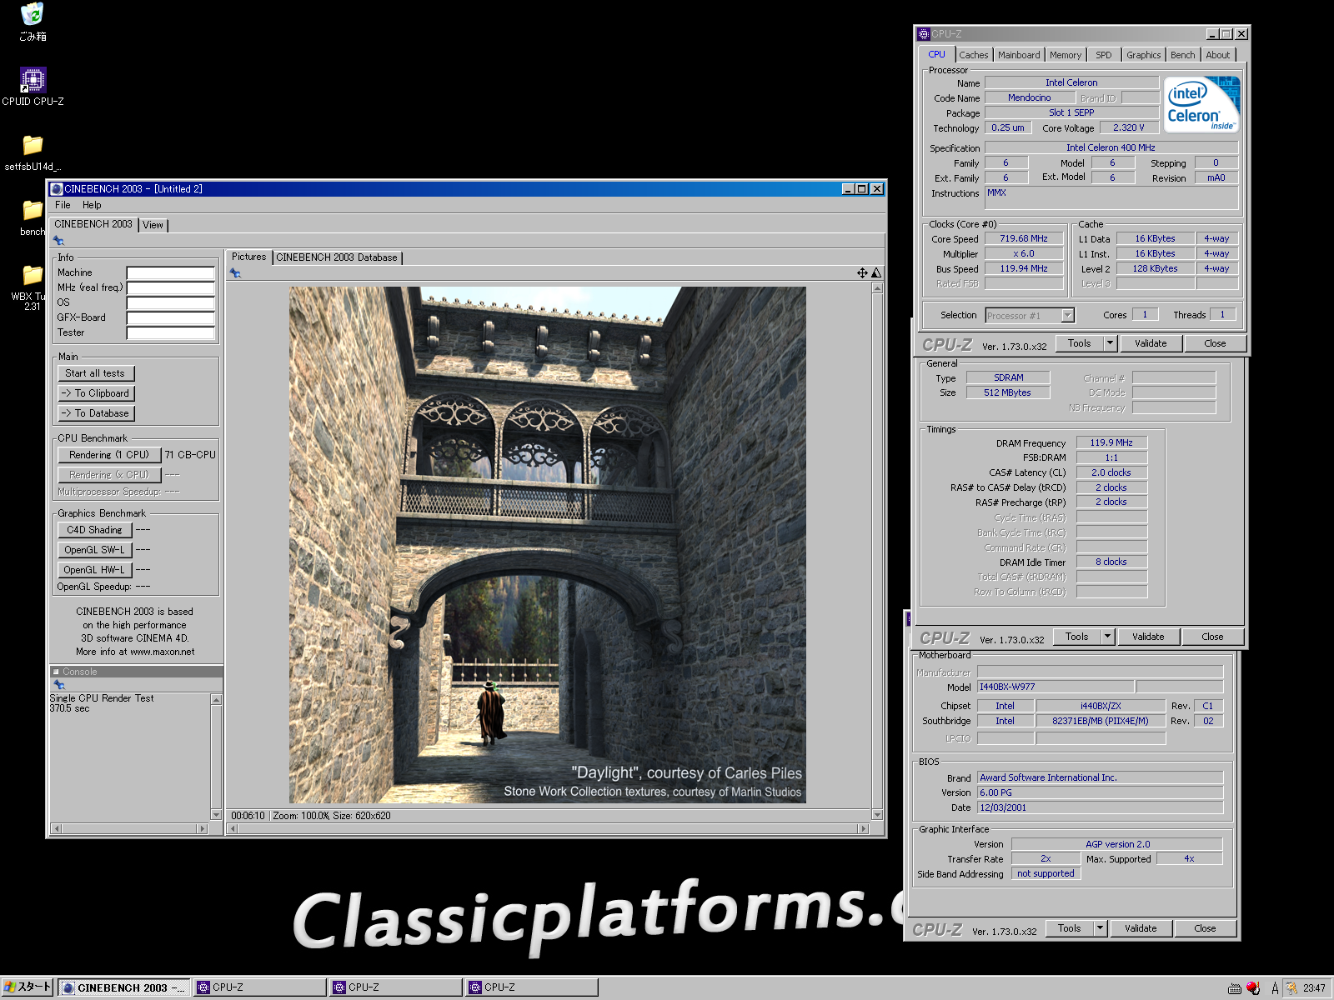Click the rendered Daylight image
This screenshot has width=1334, height=1000.
point(547,545)
